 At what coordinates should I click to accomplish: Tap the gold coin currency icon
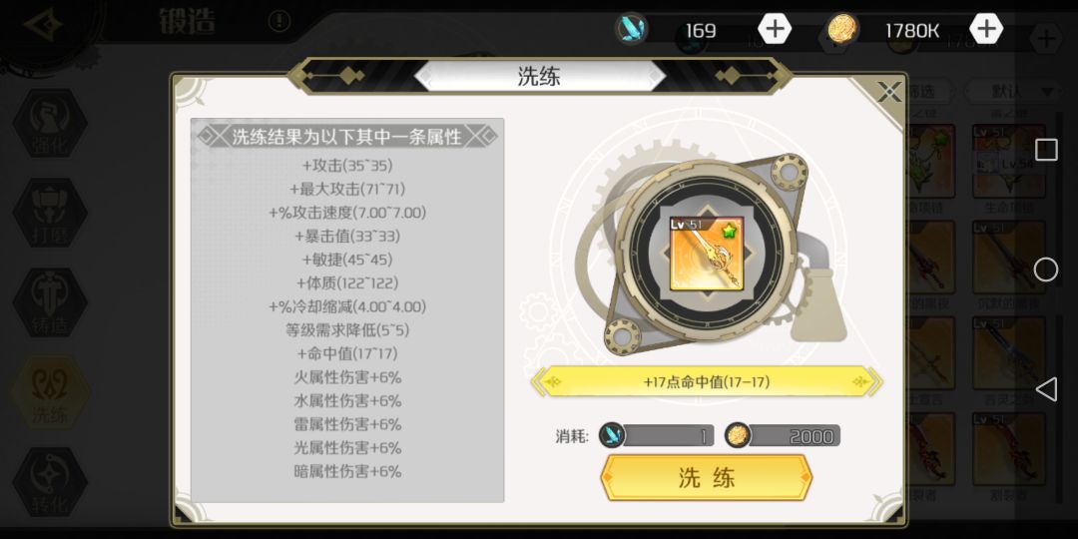tap(842, 30)
